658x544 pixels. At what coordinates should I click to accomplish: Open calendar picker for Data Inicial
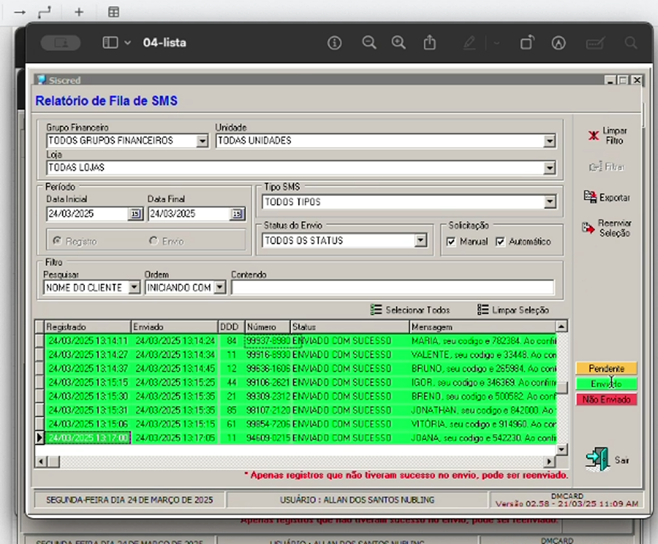pos(135,214)
